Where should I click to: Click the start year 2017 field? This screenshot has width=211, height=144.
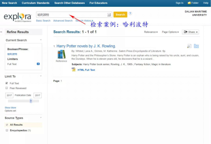coord(9,95)
